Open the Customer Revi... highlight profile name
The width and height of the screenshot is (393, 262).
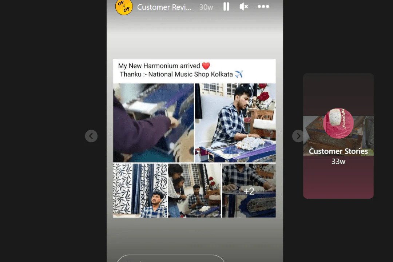click(x=164, y=7)
